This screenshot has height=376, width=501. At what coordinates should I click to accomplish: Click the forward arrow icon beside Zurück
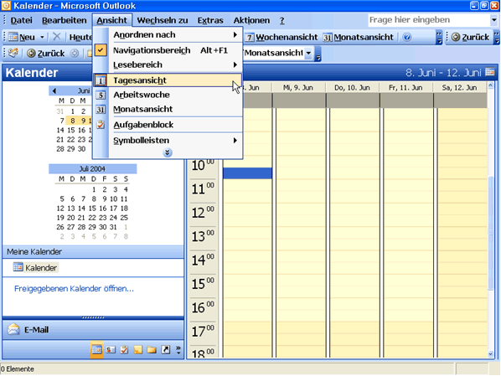click(74, 53)
